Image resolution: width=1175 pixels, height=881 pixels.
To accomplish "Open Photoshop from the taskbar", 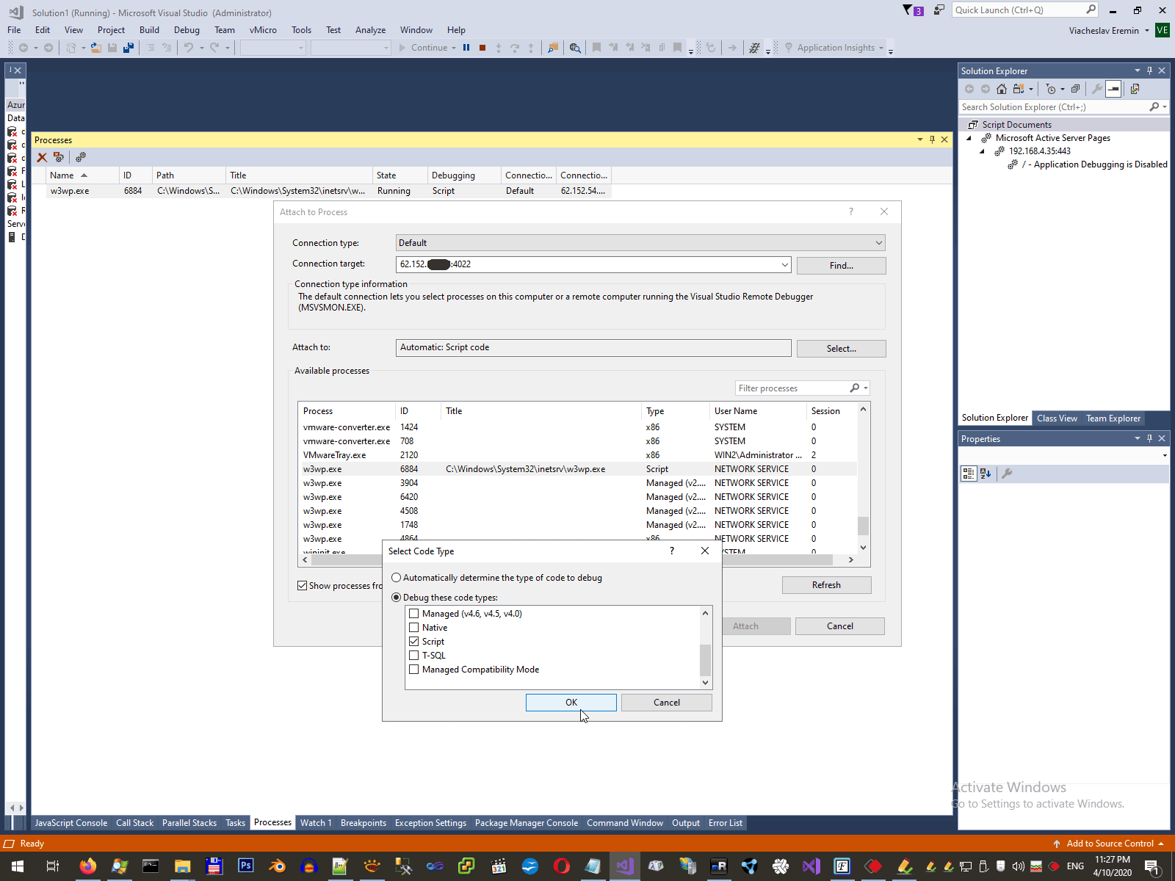I will pos(245,866).
